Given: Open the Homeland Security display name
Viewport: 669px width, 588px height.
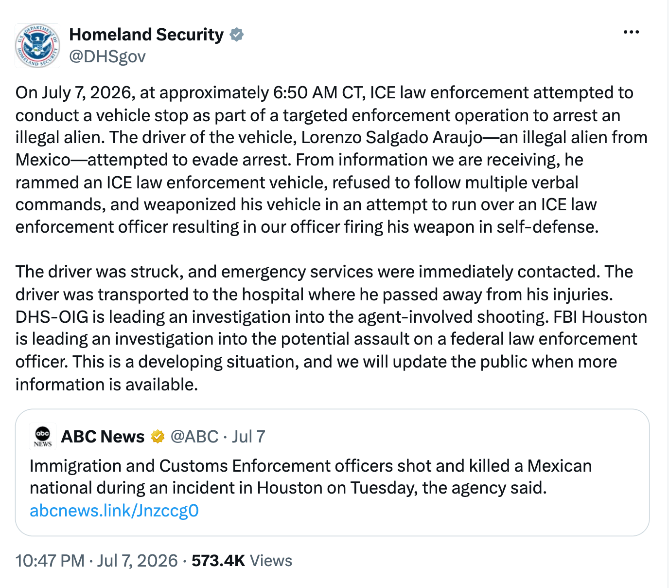Looking at the screenshot, I should (x=146, y=35).
